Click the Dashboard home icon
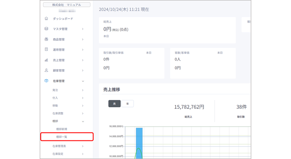The width and height of the screenshot is (291, 159). (x=47, y=19)
